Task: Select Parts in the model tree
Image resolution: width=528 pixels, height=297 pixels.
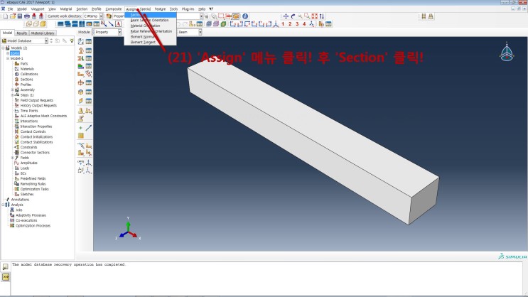Action: pos(24,64)
